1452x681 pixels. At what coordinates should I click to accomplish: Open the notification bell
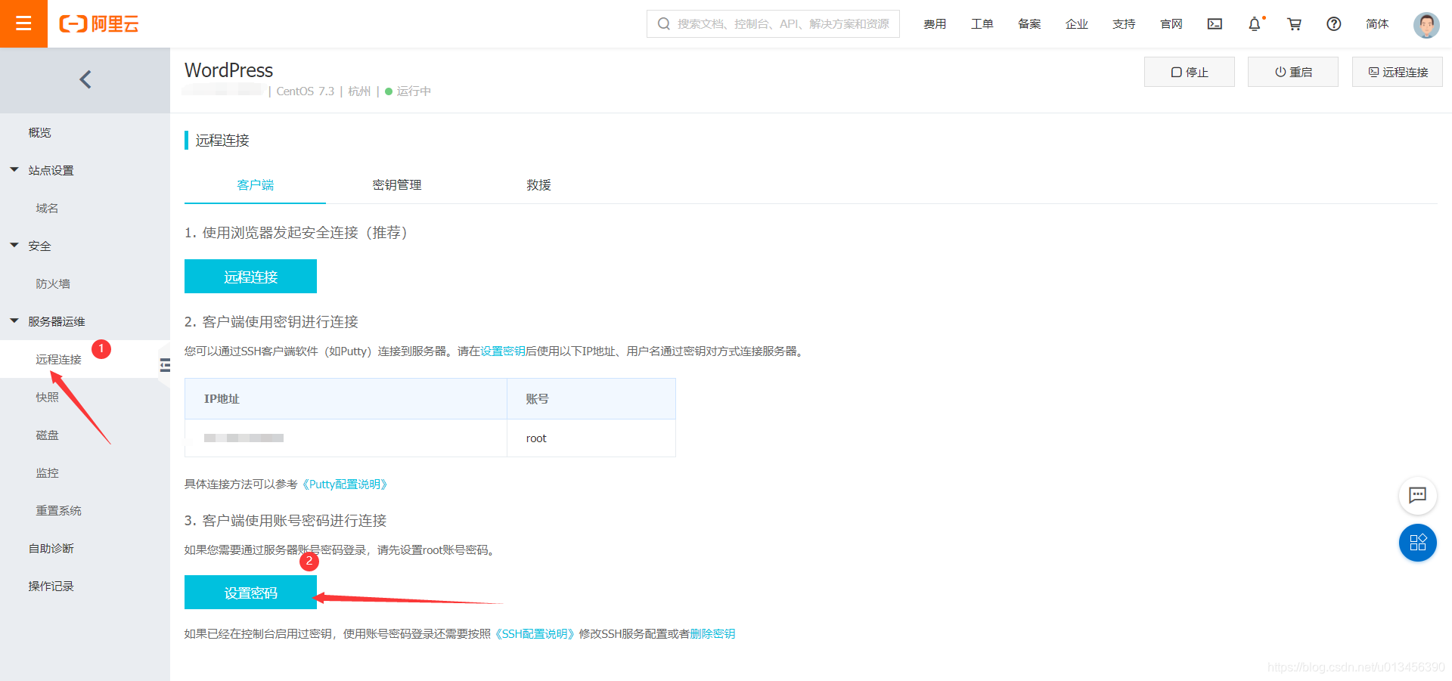1255,24
